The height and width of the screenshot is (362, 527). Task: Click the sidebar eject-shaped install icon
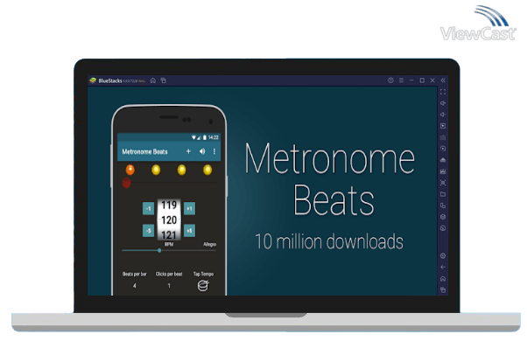pos(443,160)
